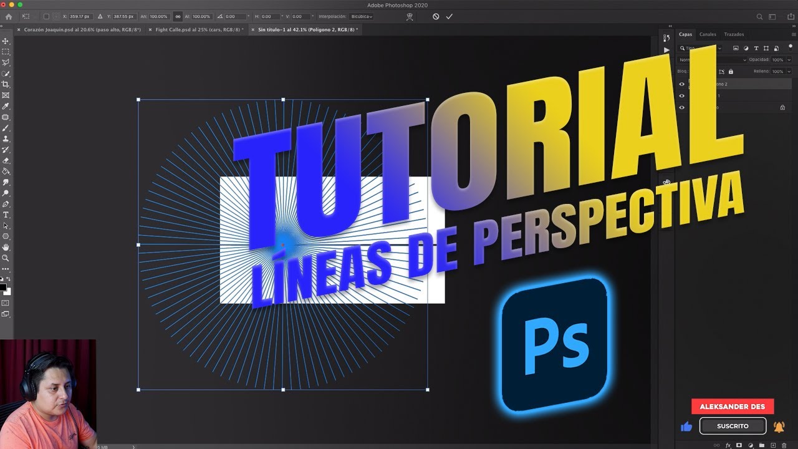
Task: Toggle the lock all padlock in Bloq. row
Action: point(731,72)
